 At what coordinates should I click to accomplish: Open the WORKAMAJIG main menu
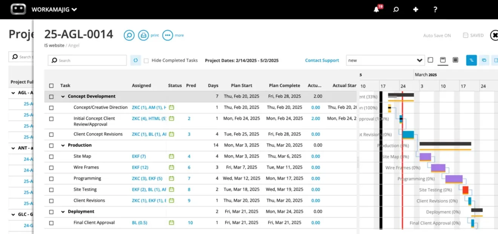(54, 9)
